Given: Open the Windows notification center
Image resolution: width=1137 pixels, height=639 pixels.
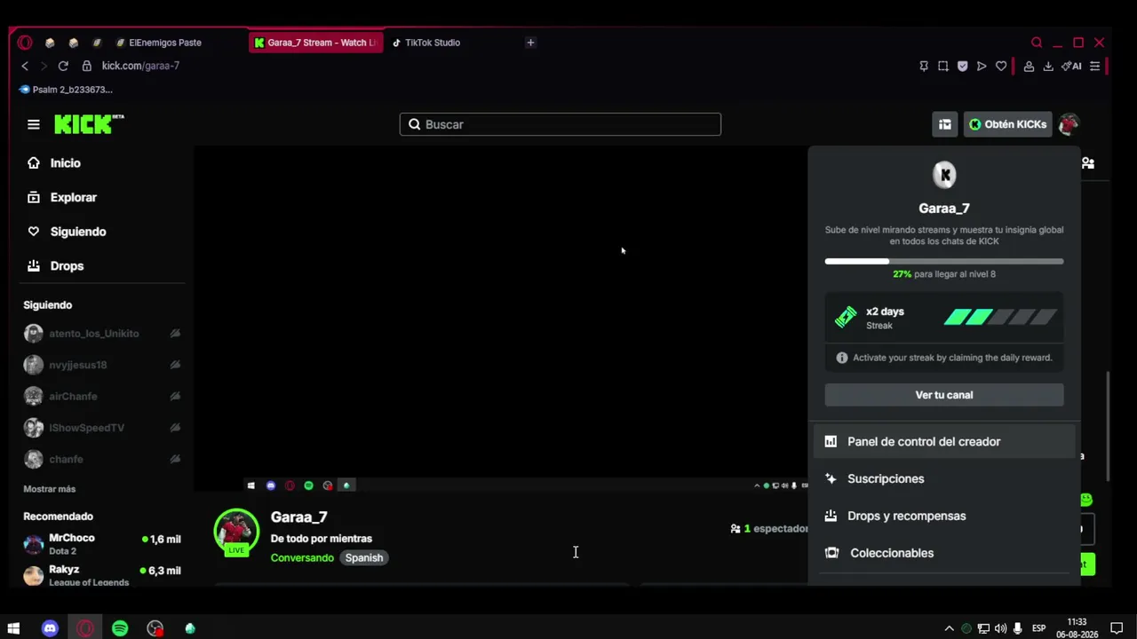Looking at the screenshot, I should [x=1117, y=628].
